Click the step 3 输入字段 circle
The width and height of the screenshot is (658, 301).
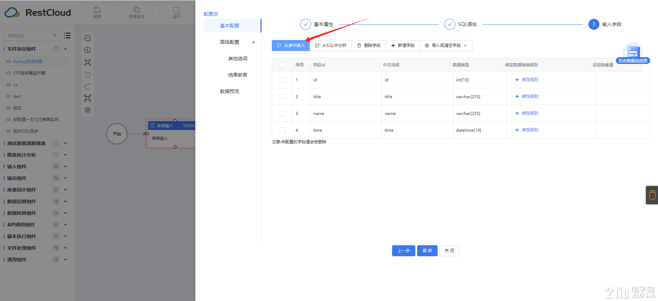pyautogui.click(x=594, y=24)
